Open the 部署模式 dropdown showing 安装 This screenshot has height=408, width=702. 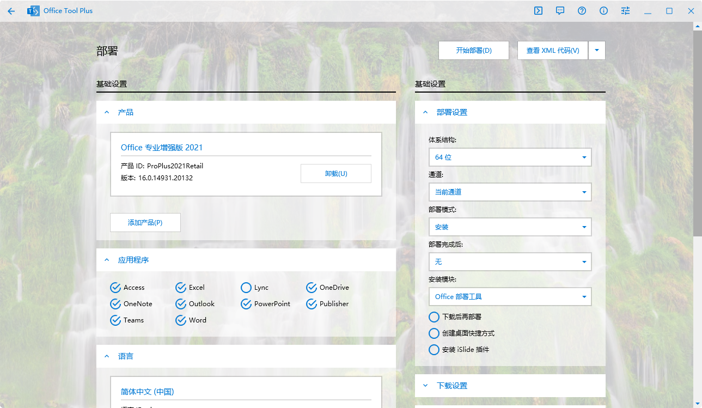(x=510, y=227)
